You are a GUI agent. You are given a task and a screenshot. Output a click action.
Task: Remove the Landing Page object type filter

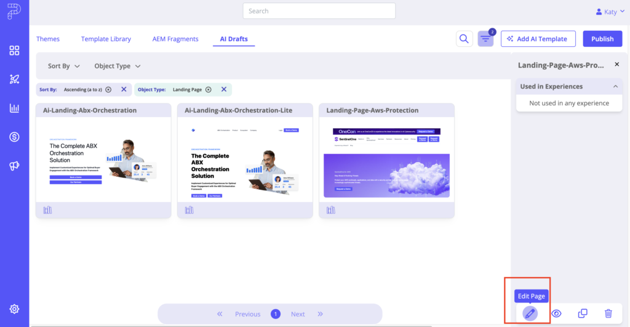209,89
